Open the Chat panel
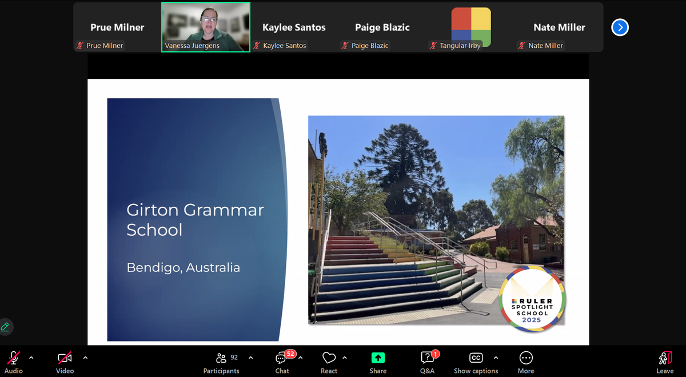 [x=282, y=362]
